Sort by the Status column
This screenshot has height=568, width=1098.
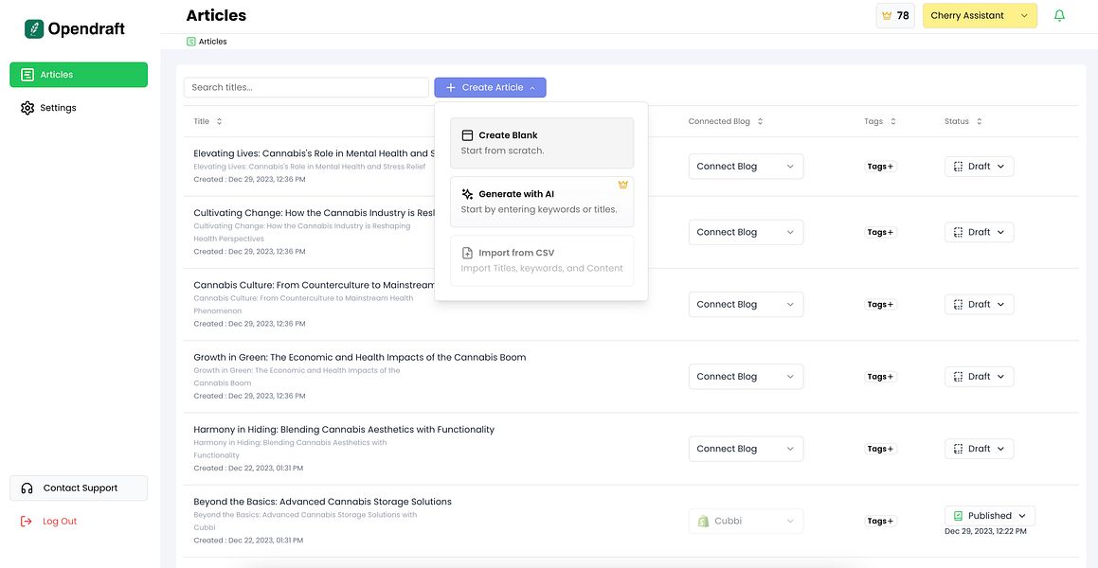point(979,122)
